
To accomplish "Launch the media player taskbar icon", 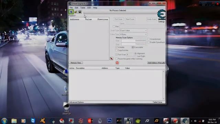I will (x=23, y=121).
